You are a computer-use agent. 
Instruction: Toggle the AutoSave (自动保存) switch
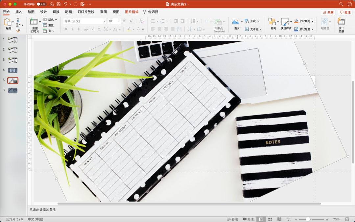click(x=41, y=4)
